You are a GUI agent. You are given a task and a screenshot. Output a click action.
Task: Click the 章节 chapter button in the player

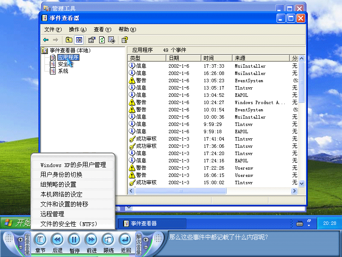[40, 240]
